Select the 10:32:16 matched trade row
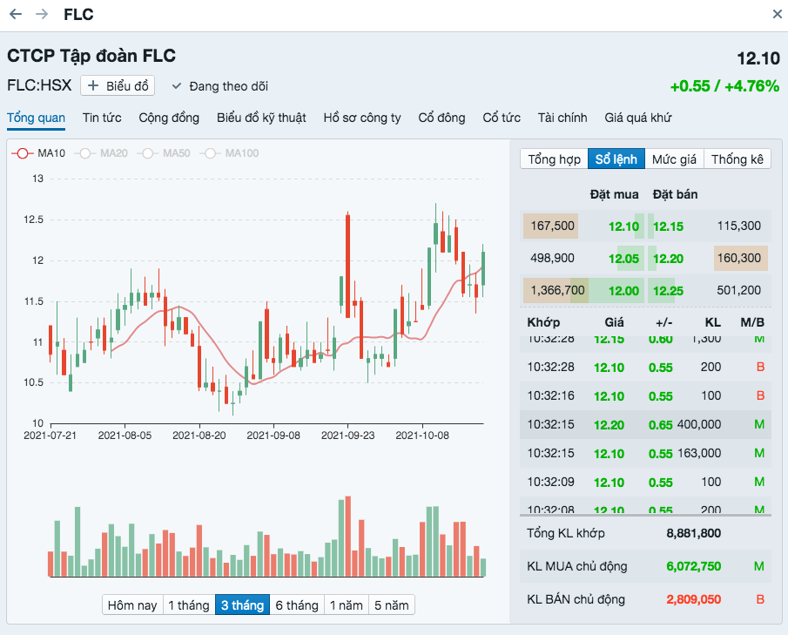Screen dimensions: 788x635 [x=646, y=395]
